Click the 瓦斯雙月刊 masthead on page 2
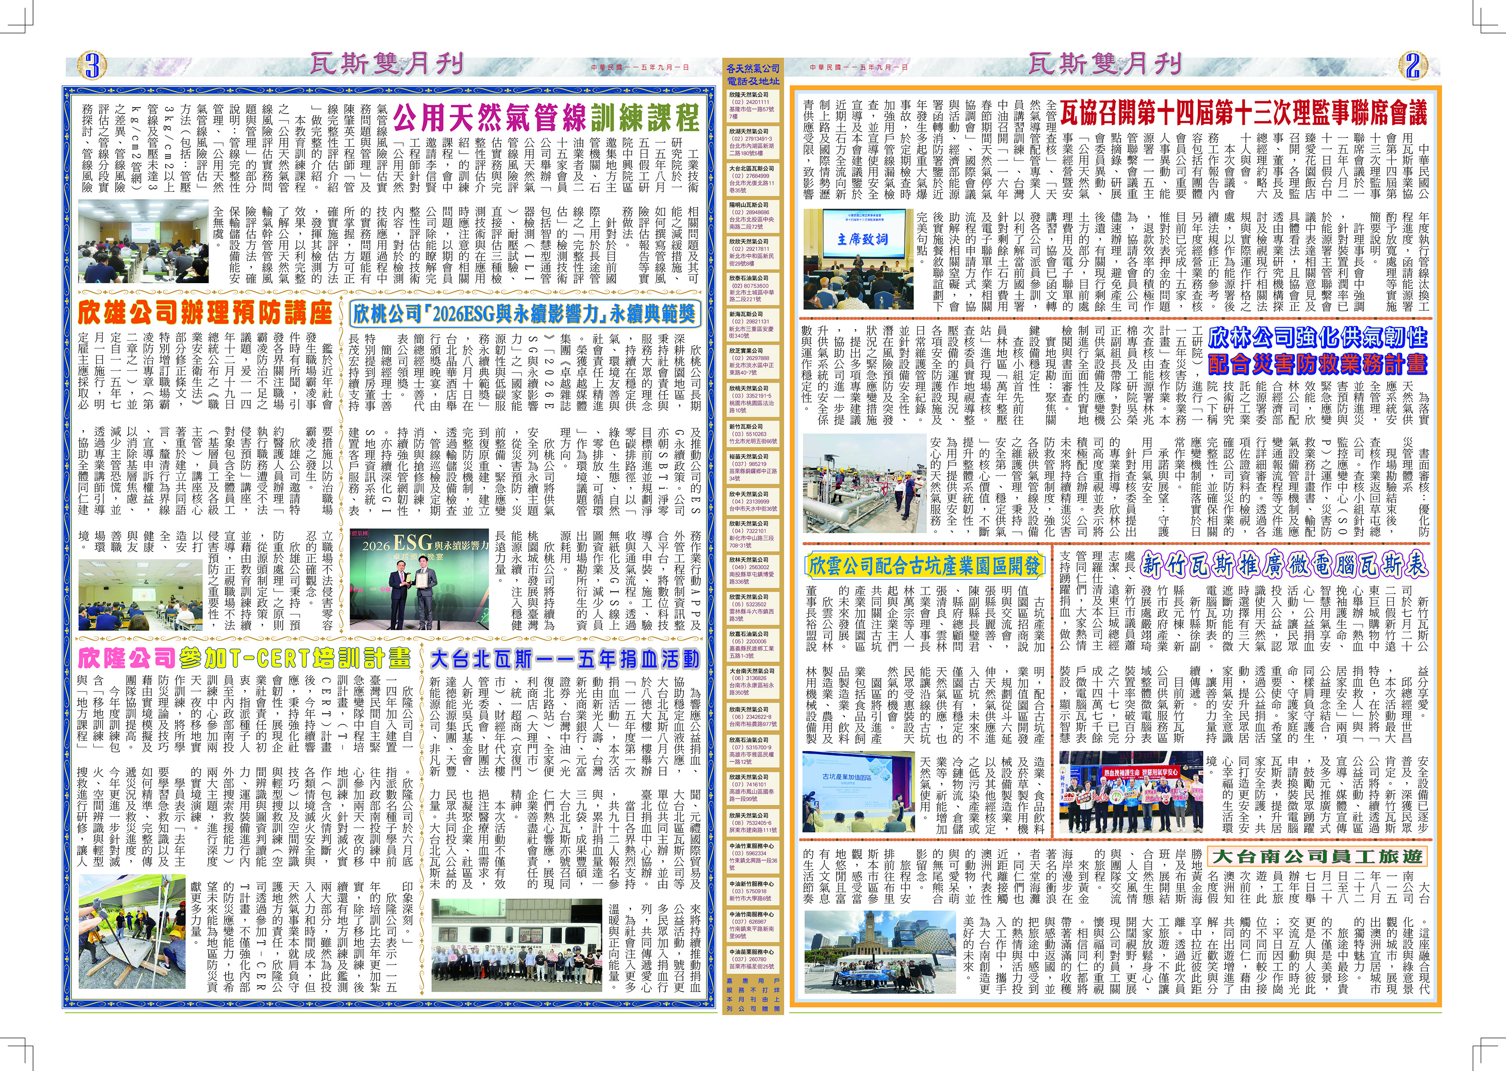 coord(1105,65)
